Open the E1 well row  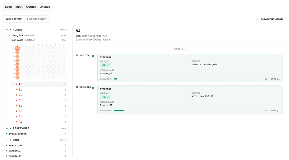pyautogui.click(x=39, y=106)
